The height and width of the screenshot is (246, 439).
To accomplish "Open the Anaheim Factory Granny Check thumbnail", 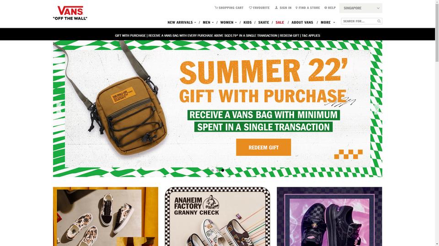I will 218,216.
